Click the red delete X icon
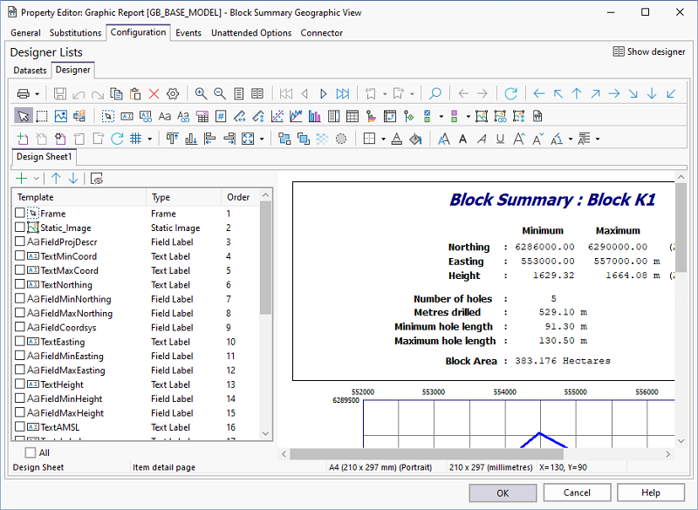Screen dimensions: 698x510 click(154, 93)
